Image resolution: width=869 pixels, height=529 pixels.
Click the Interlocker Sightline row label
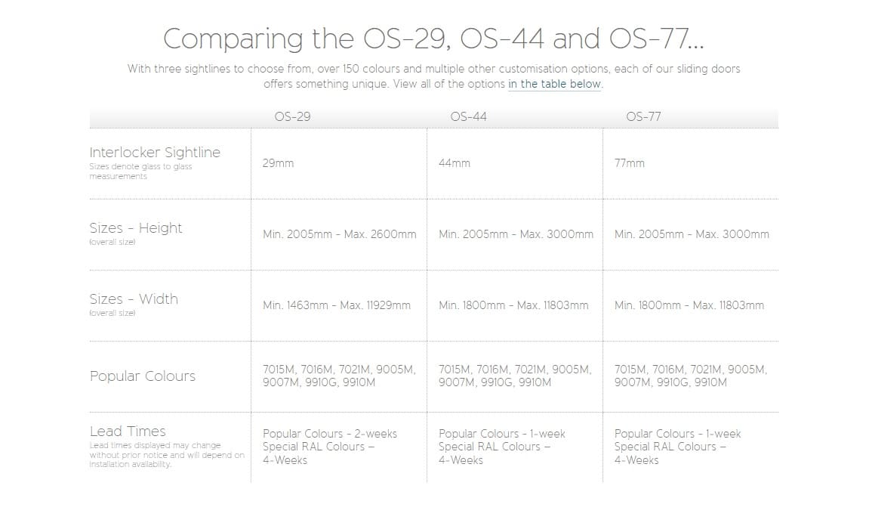point(155,153)
